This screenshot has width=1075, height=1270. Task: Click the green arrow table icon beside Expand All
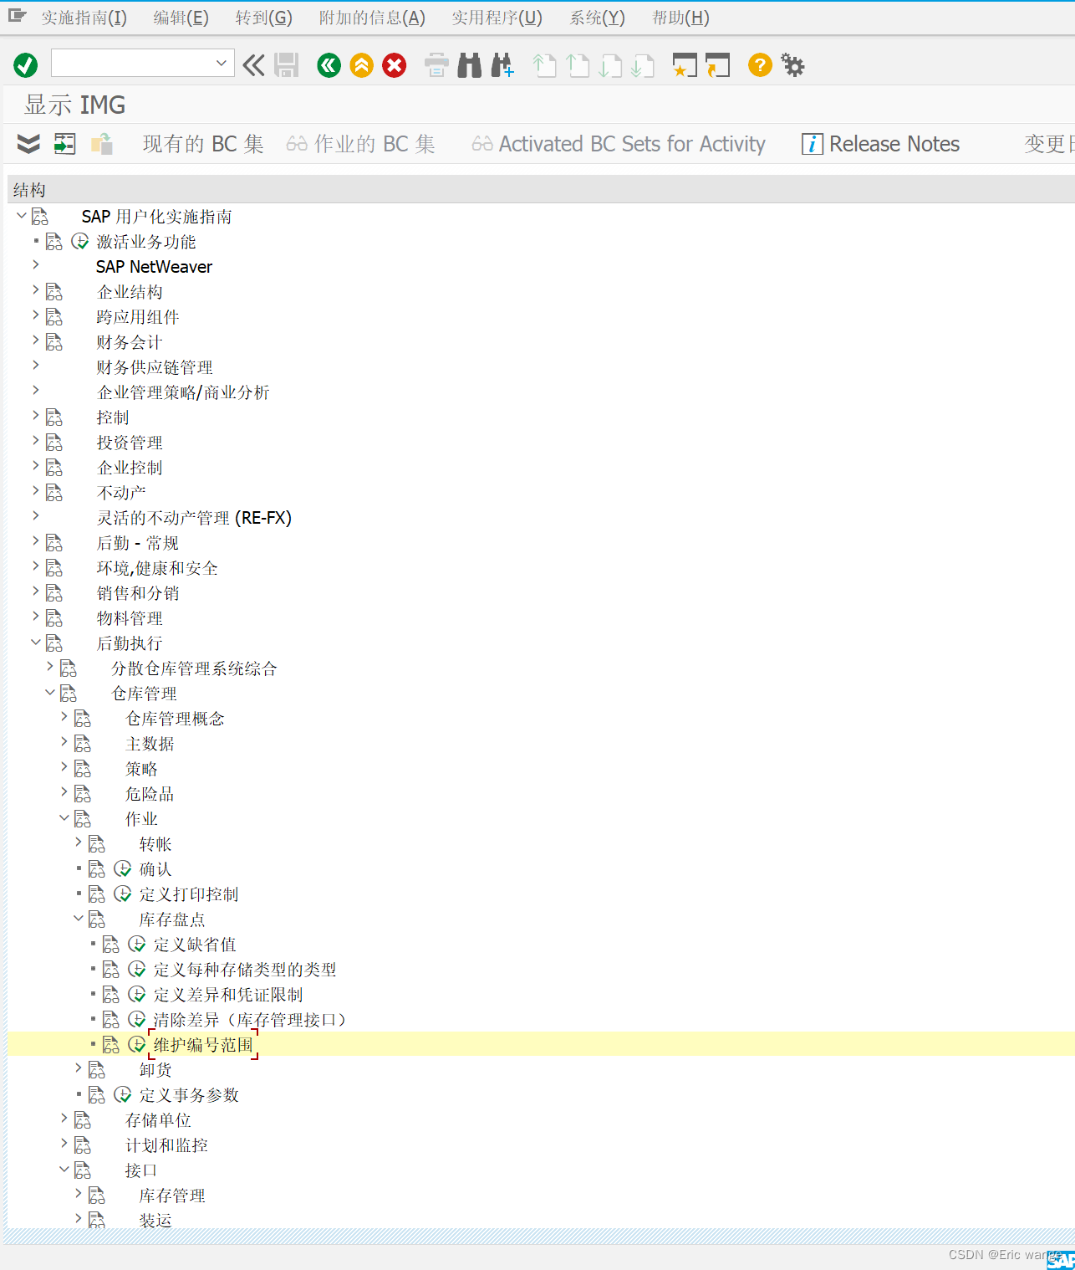point(64,144)
